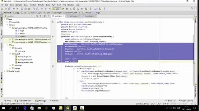Select the login class in tree

(22, 31)
